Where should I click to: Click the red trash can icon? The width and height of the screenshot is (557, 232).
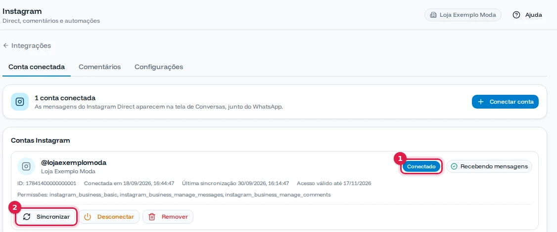pos(152,217)
